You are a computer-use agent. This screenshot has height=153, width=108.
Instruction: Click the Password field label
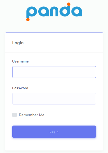click(x=20, y=88)
